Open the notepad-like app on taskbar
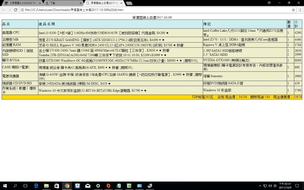The height and width of the screenshot is (190, 304). pos(119,186)
